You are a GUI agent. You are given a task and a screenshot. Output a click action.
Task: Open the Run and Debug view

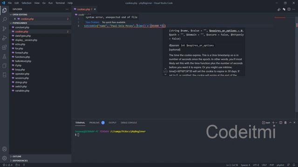point(4,38)
